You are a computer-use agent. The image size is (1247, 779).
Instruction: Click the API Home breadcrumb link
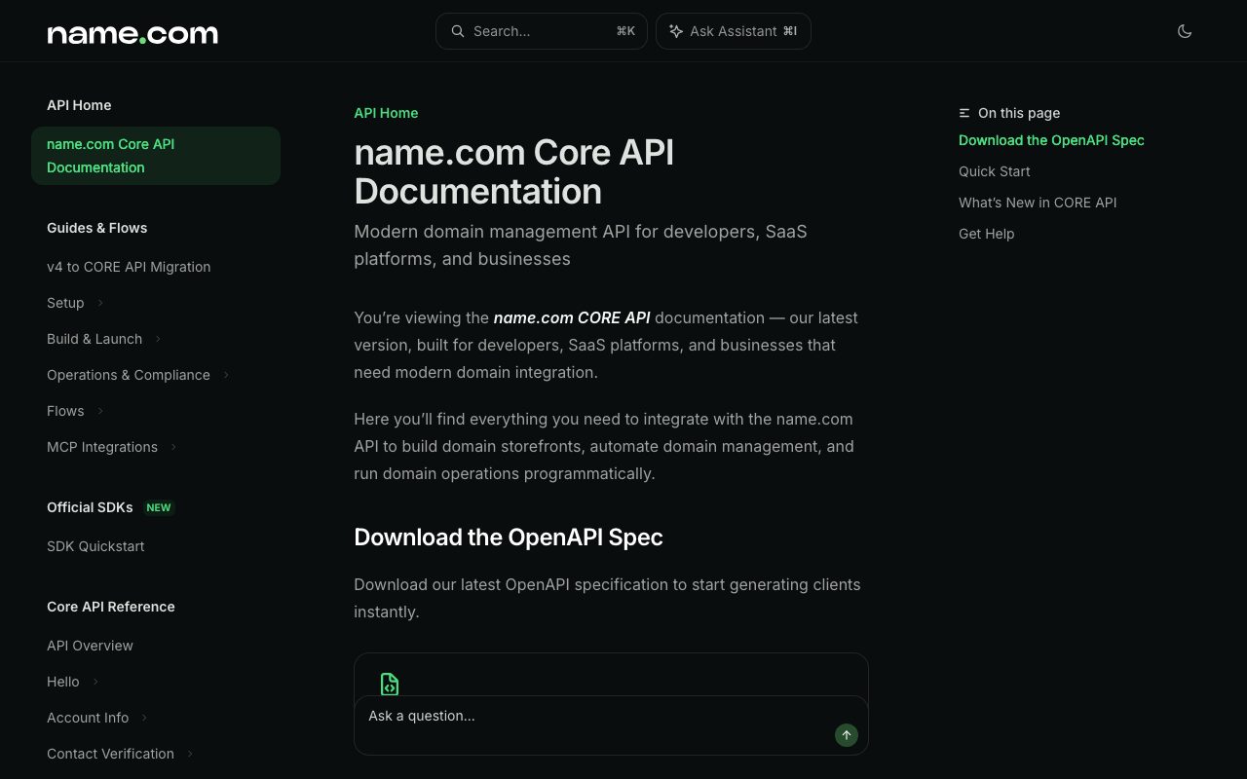coord(386,113)
